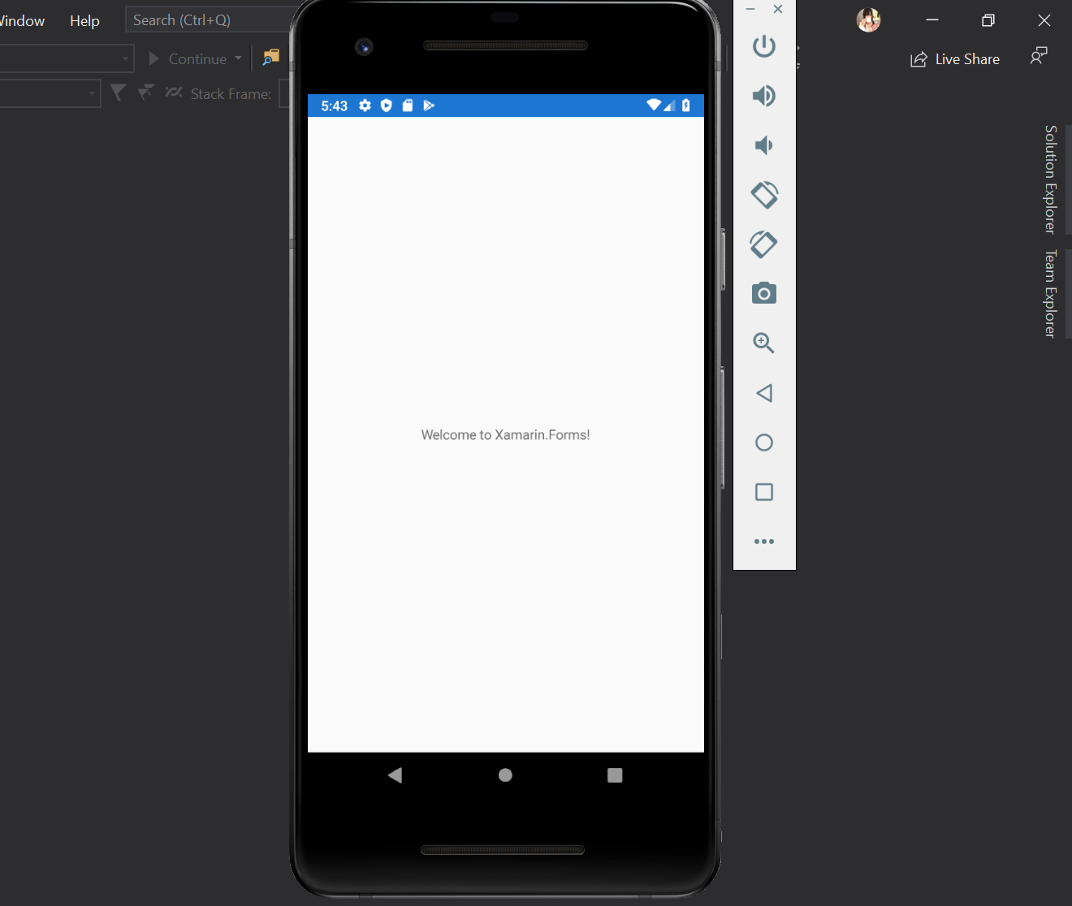This screenshot has height=906, width=1072.
Task: Open the Help menu
Action: coord(84,21)
